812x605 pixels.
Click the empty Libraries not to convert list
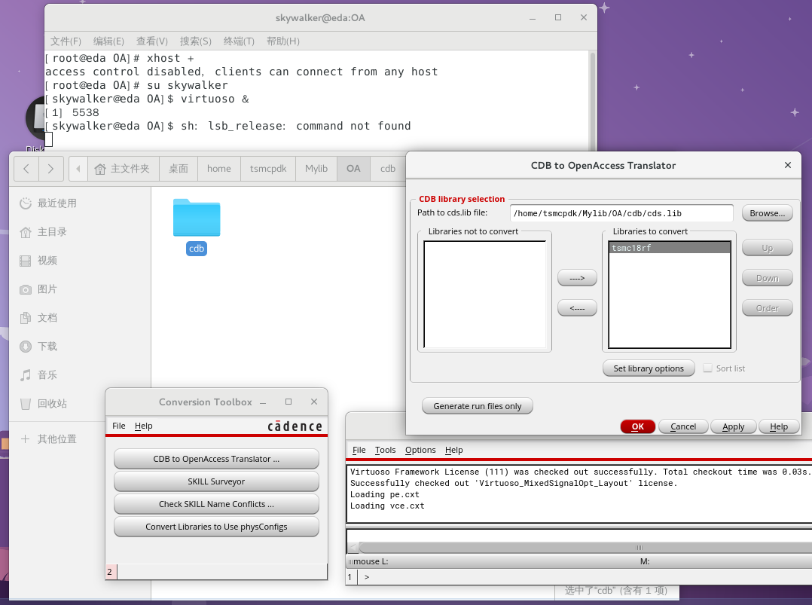[484, 294]
